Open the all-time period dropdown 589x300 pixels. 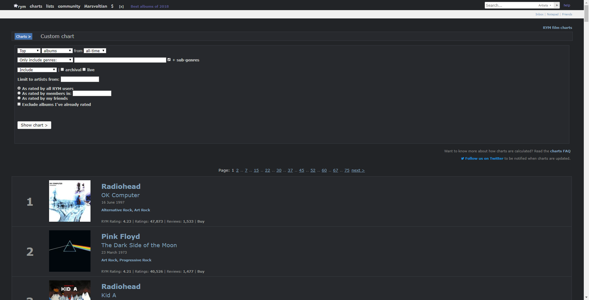(95, 51)
